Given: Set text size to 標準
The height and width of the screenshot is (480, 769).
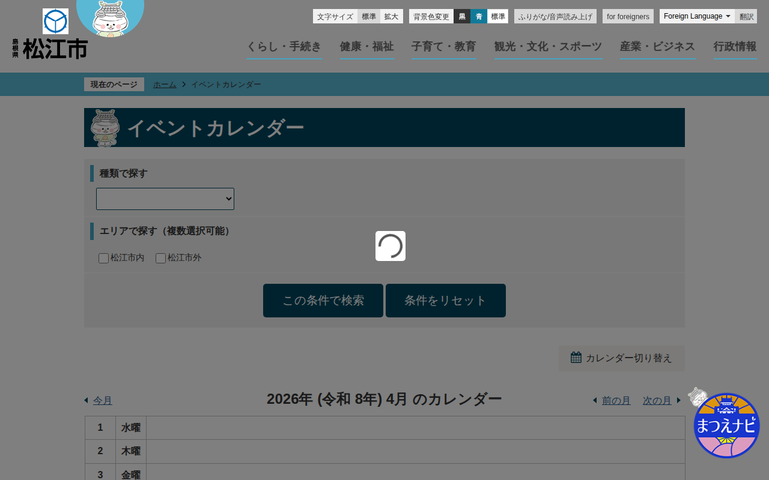Looking at the screenshot, I should tap(369, 16).
